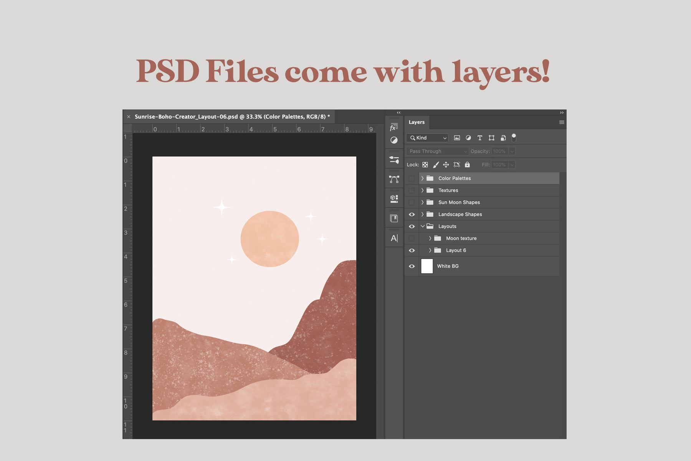This screenshot has width=691, height=461.
Task: Expand the Sun Moon Shapes group
Action: click(422, 202)
